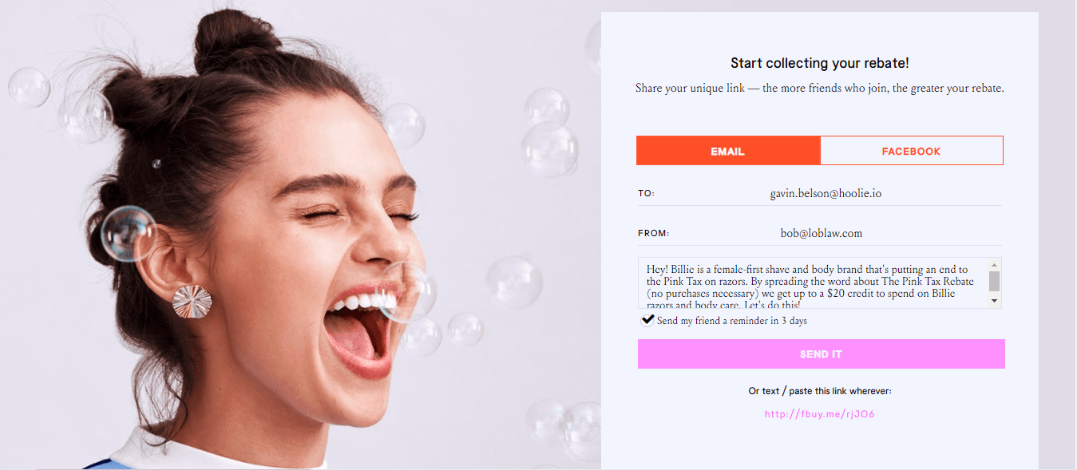The height and width of the screenshot is (470, 1077).
Task: Click the To recipient email field
Action: click(x=826, y=193)
